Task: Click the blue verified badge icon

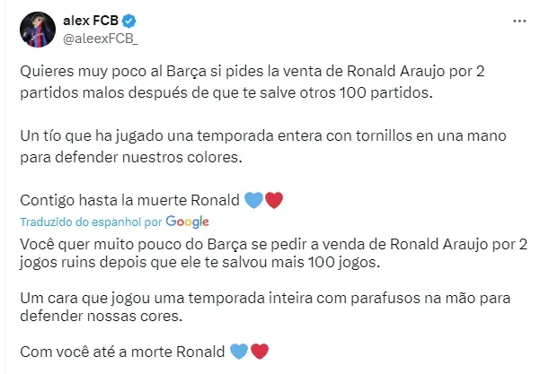Action: click(129, 22)
